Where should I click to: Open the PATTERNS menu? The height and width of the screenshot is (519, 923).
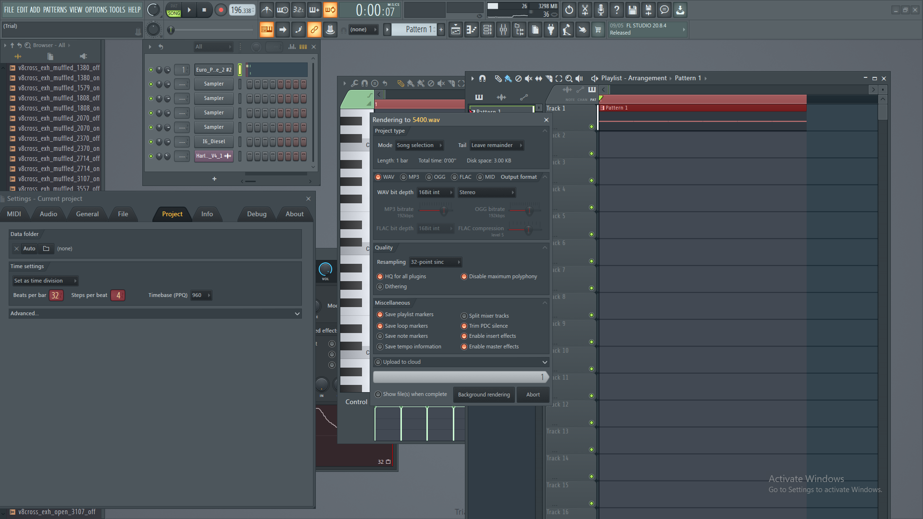[x=55, y=10]
